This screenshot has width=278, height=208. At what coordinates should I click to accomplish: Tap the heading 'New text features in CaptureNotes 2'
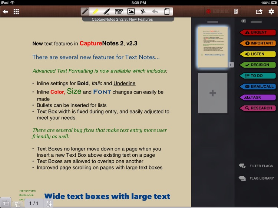85,43
